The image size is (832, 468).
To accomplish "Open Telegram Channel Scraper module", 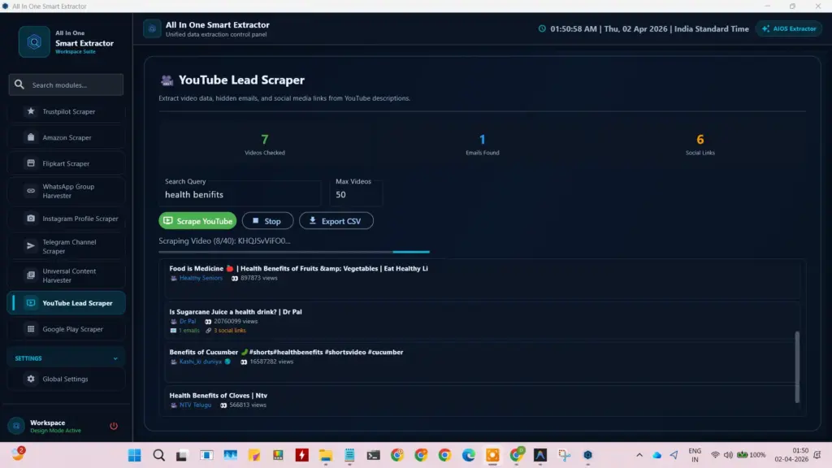I will tap(67, 246).
